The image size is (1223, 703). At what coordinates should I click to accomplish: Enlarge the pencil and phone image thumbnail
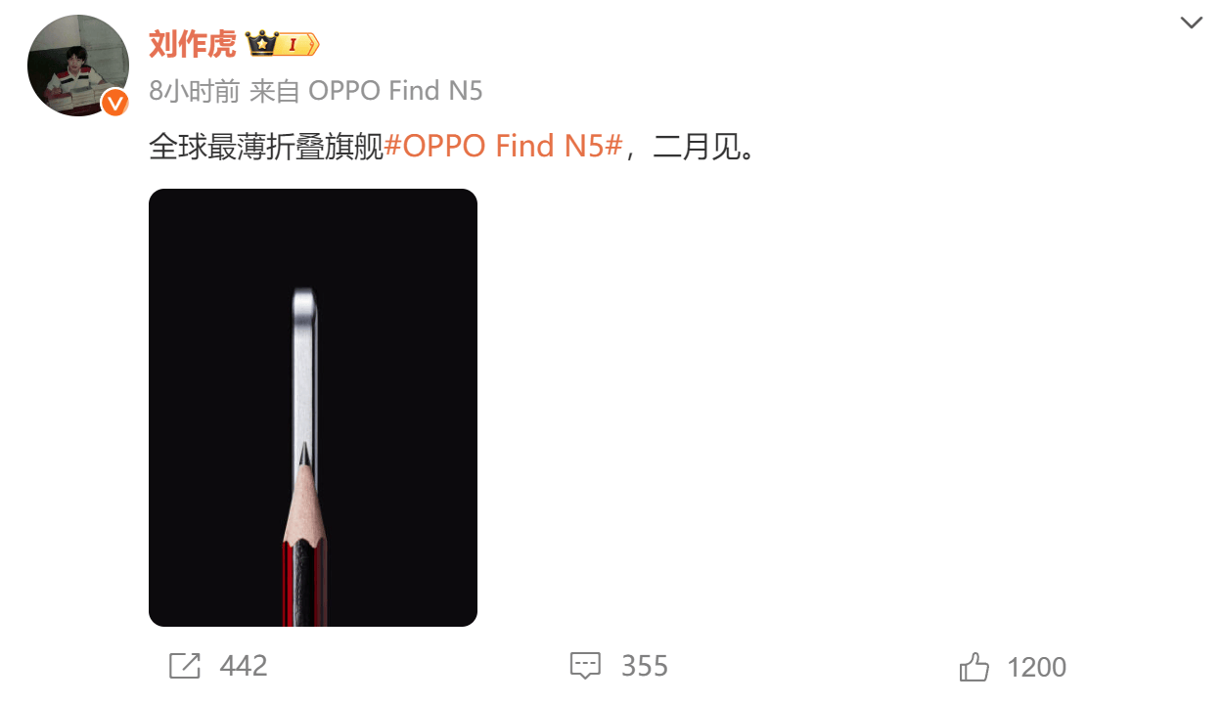click(313, 408)
